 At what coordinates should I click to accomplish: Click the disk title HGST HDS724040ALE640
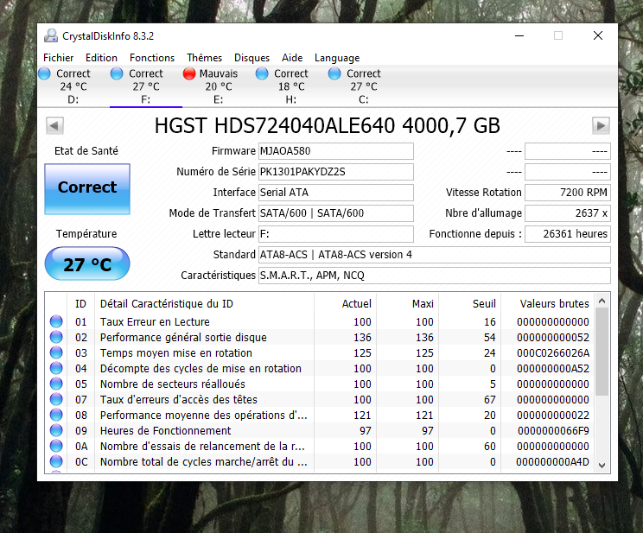coord(328,126)
